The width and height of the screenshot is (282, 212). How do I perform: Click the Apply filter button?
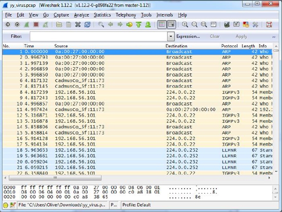[241, 36]
